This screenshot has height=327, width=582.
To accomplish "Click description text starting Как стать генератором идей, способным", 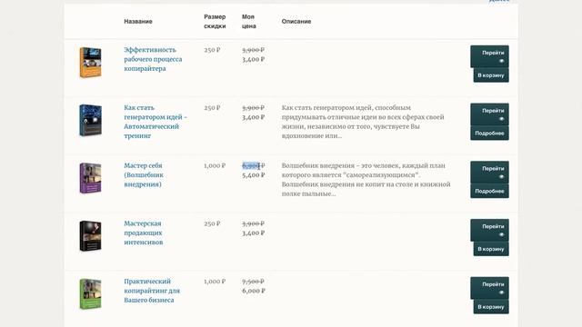I will click(363, 122).
